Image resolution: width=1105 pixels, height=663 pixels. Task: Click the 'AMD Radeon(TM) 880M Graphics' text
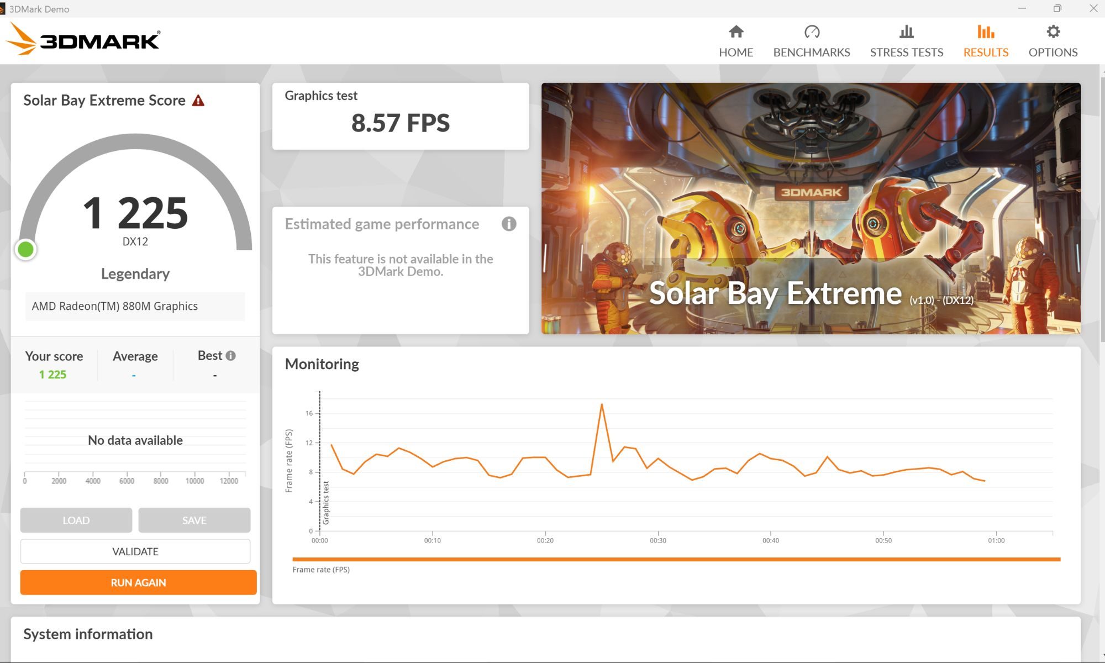[x=114, y=306]
